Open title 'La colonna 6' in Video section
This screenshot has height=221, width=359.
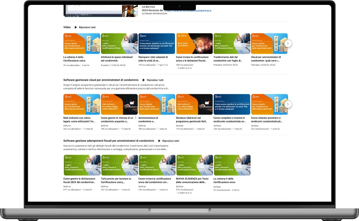pyautogui.click(x=74, y=59)
